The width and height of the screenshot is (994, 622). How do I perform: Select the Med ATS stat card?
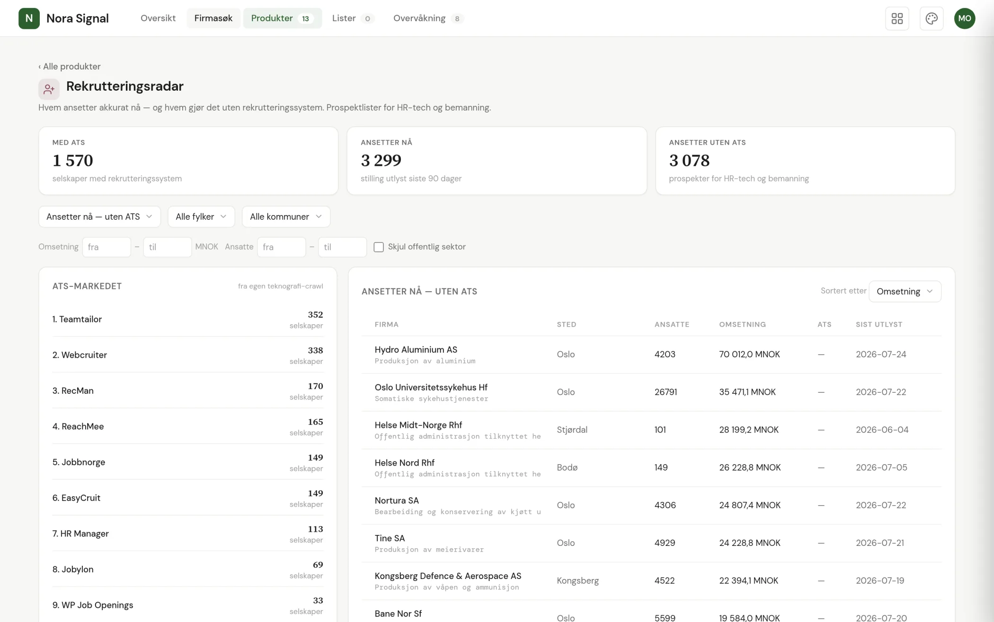[x=188, y=161]
